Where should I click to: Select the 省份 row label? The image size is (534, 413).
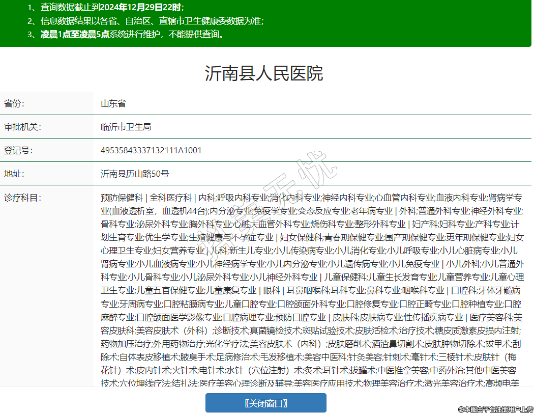tap(14, 104)
